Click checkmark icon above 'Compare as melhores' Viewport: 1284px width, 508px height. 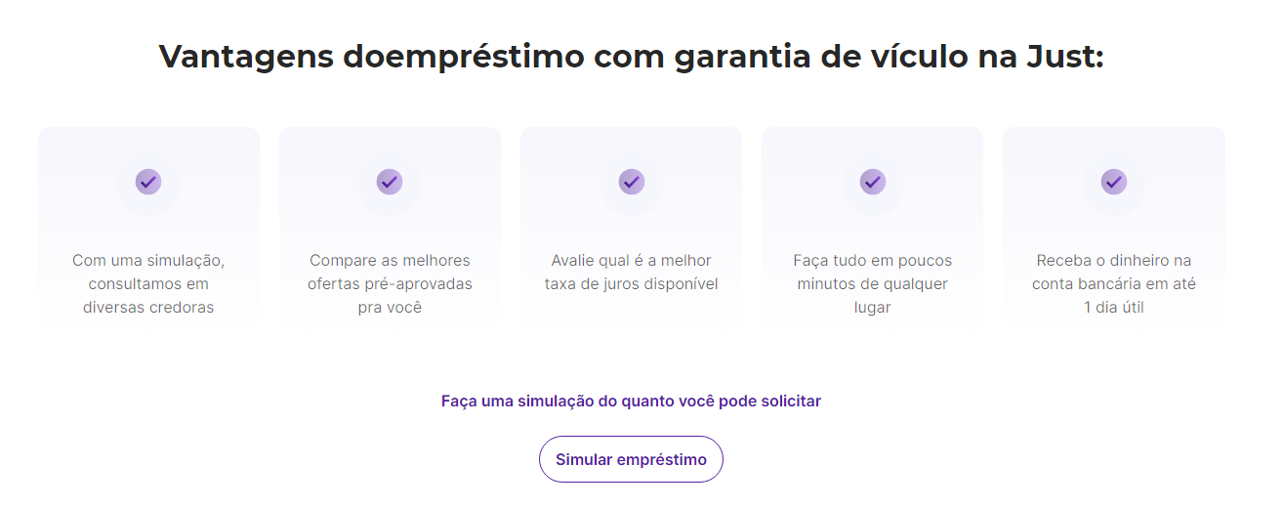[x=390, y=182]
